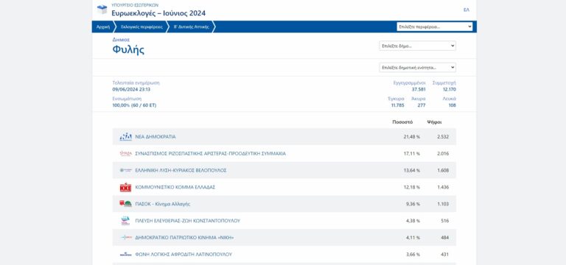
Task: Select ΝΕΑ ΔΗΜΟΚΡΑΤΙΑ party name
Action: (x=156, y=137)
